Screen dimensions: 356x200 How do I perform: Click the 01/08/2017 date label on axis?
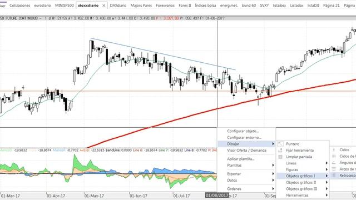click(217, 195)
